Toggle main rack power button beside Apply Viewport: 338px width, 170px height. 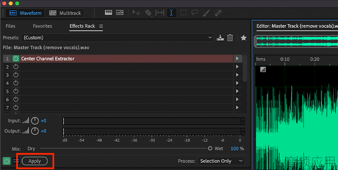[x=7, y=161]
